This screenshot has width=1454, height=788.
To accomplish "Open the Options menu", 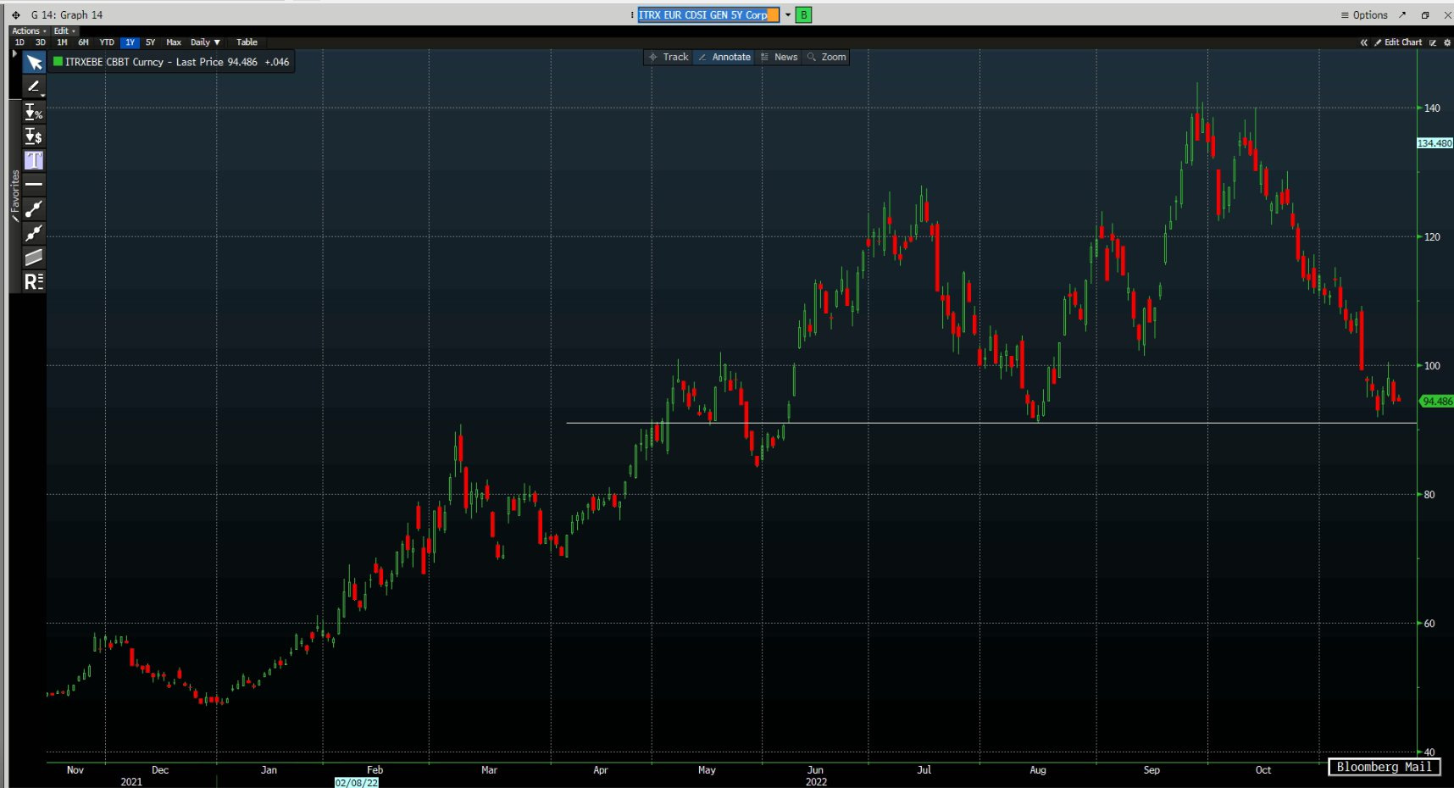I will (1364, 14).
